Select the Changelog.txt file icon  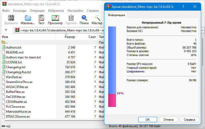(4, 67)
